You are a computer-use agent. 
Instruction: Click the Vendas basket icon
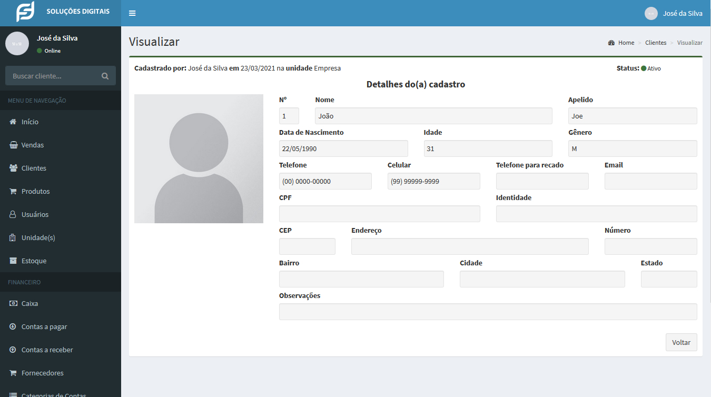13,145
